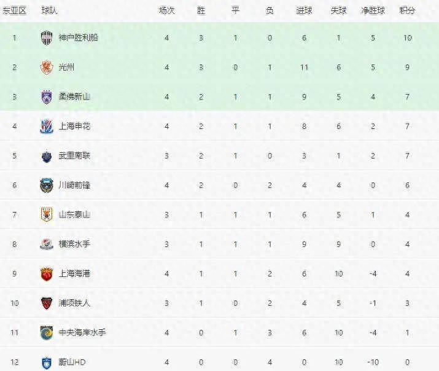
Task: Click the 上海申花 team crest icon
Action: coord(47,126)
